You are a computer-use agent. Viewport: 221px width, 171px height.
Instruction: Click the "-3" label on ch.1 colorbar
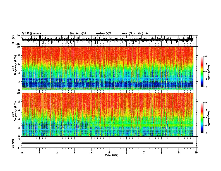206,56
